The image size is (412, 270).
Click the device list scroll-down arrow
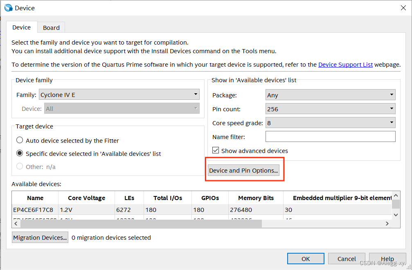[x=396, y=215]
